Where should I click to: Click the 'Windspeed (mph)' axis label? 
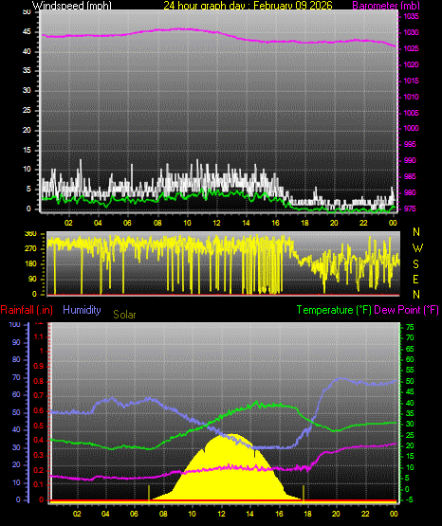tap(72, 6)
